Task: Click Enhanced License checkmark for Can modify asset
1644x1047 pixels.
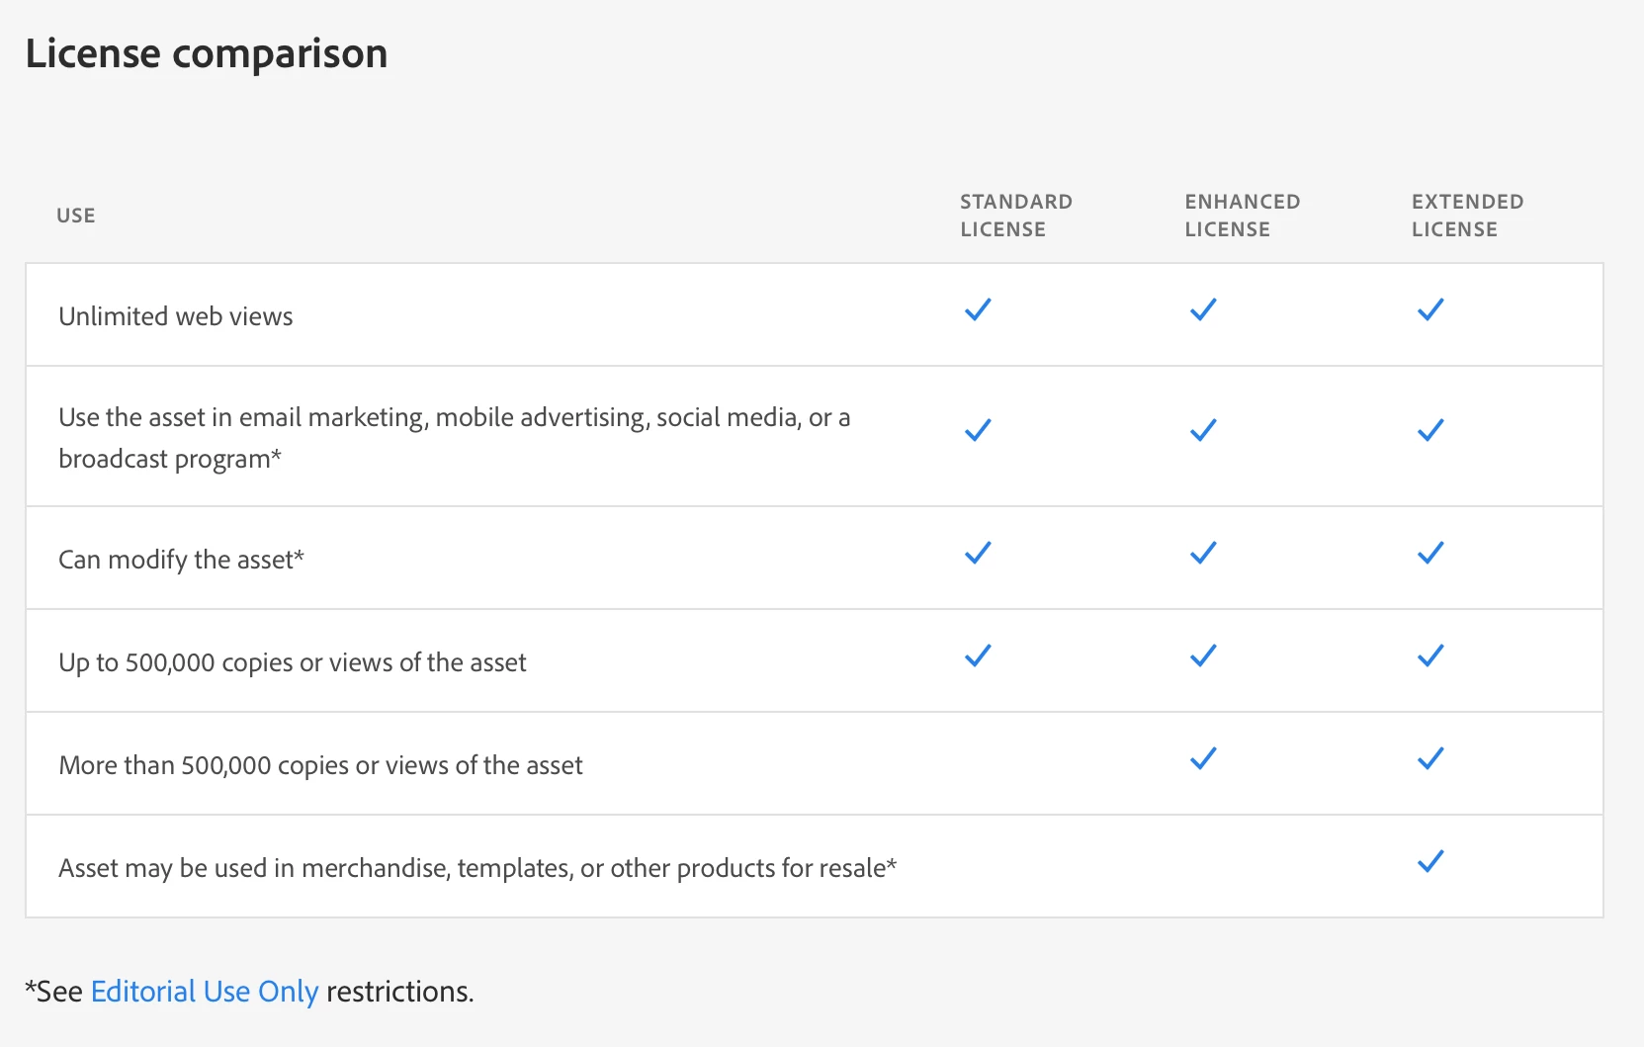Action: point(1203,554)
